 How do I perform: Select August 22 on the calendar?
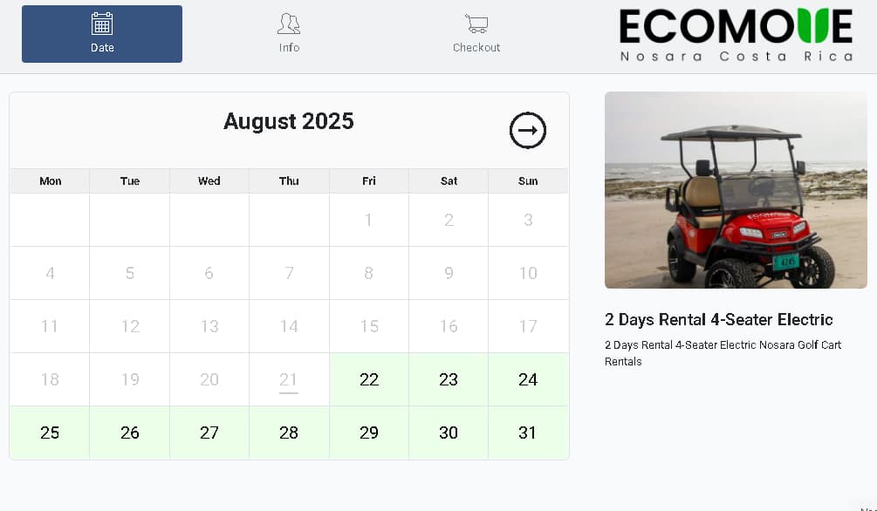pyautogui.click(x=369, y=379)
